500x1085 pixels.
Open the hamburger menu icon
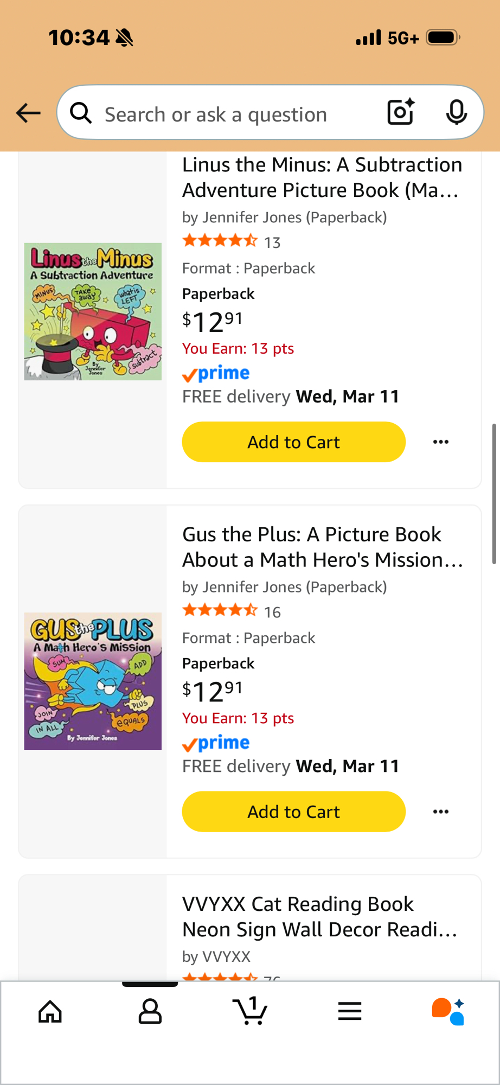pyautogui.click(x=350, y=1011)
